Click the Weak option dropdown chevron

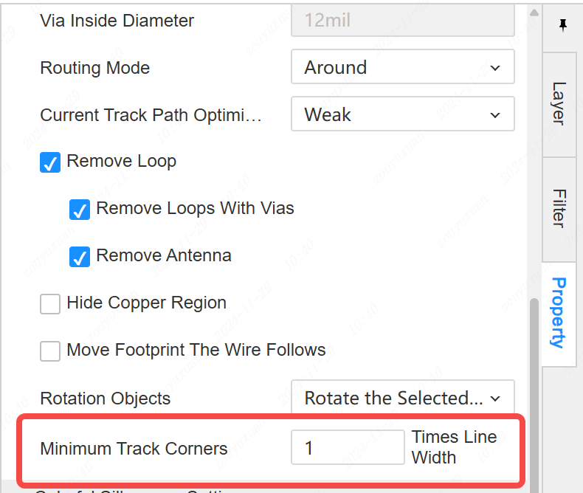click(495, 116)
